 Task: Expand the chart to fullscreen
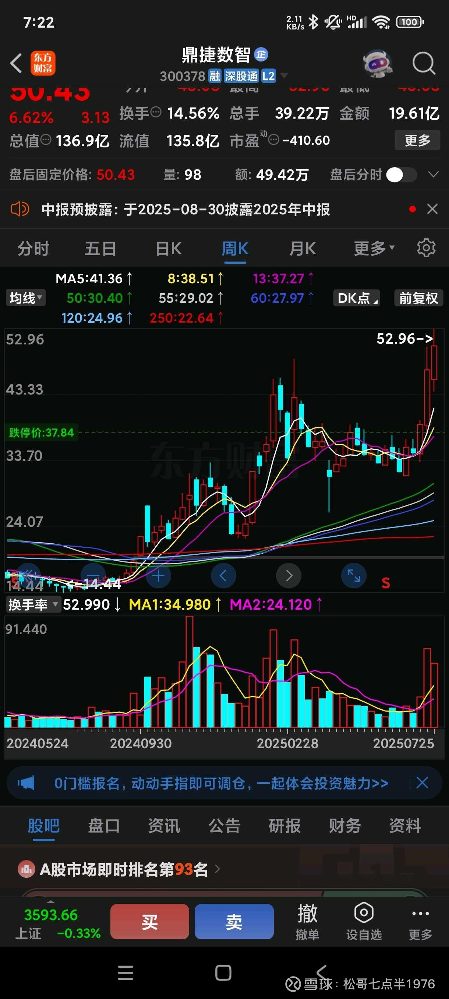354,576
